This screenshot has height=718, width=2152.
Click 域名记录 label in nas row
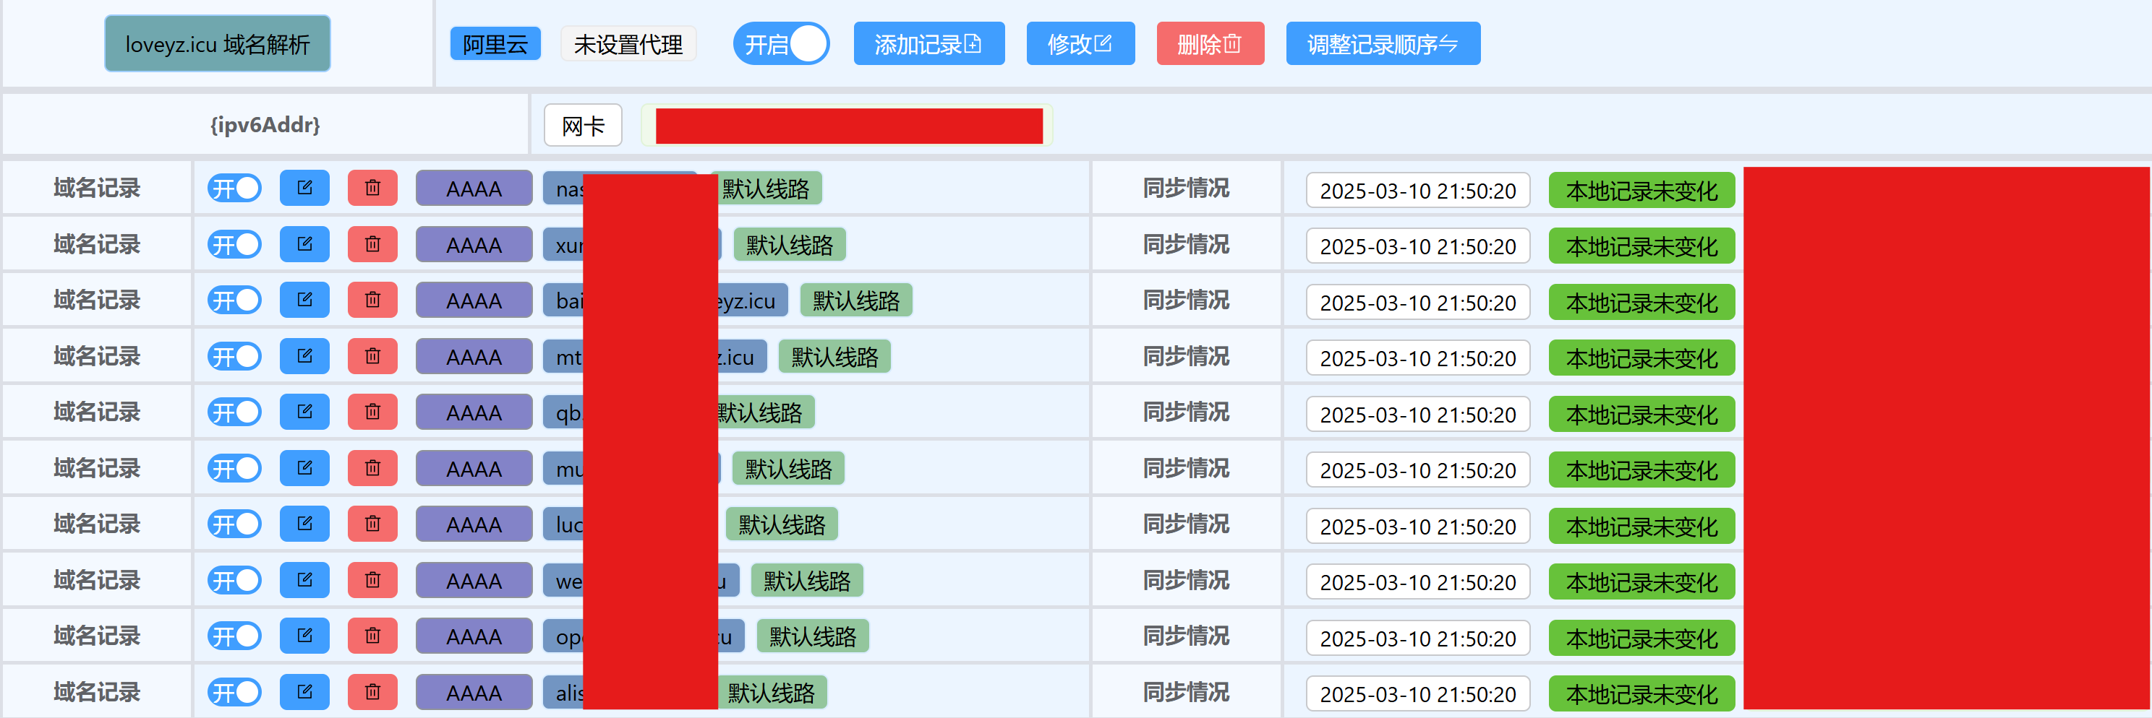pyautogui.click(x=97, y=188)
